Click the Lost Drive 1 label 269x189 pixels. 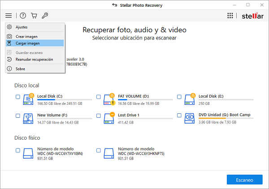(x=129, y=115)
